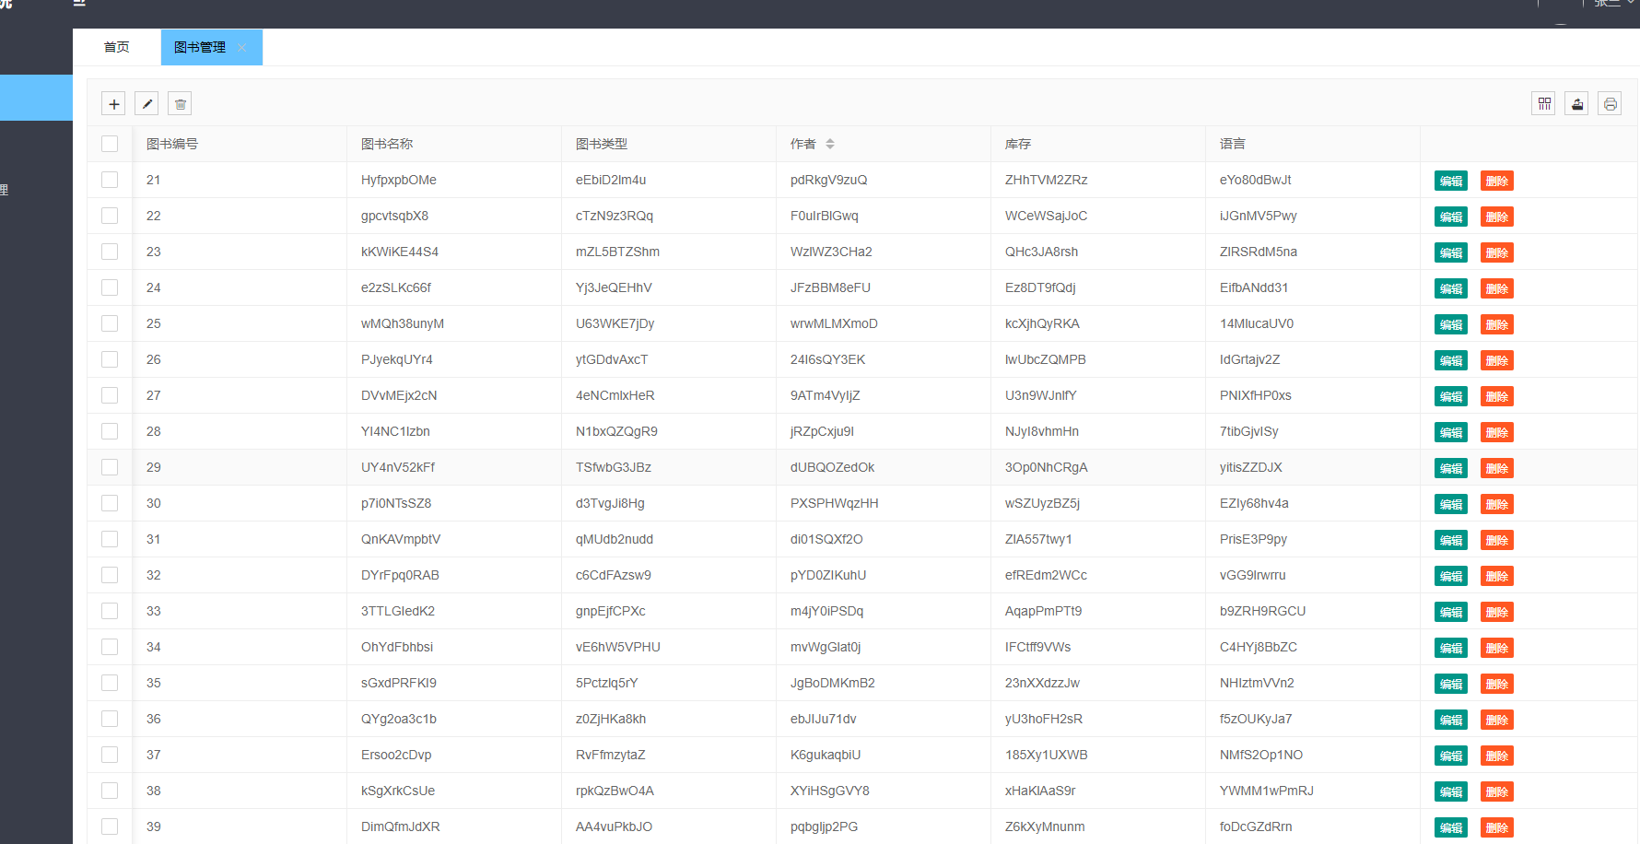The width and height of the screenshot is (1640, 844).
Task: Click author XYiHSgGVY8
Action: (830, 791)
